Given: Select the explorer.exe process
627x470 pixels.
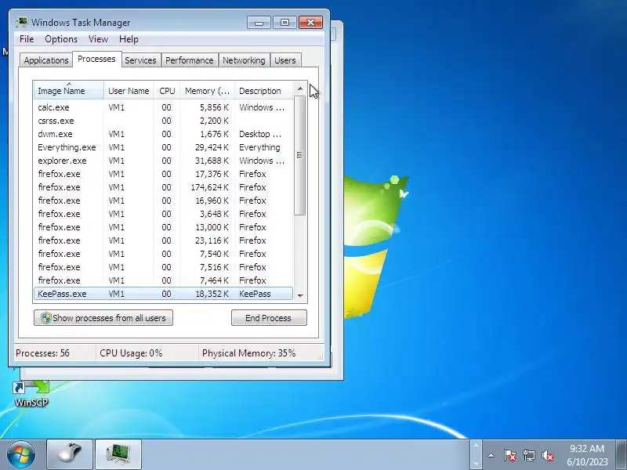Looking at the screenshot, I should point(163,161).
